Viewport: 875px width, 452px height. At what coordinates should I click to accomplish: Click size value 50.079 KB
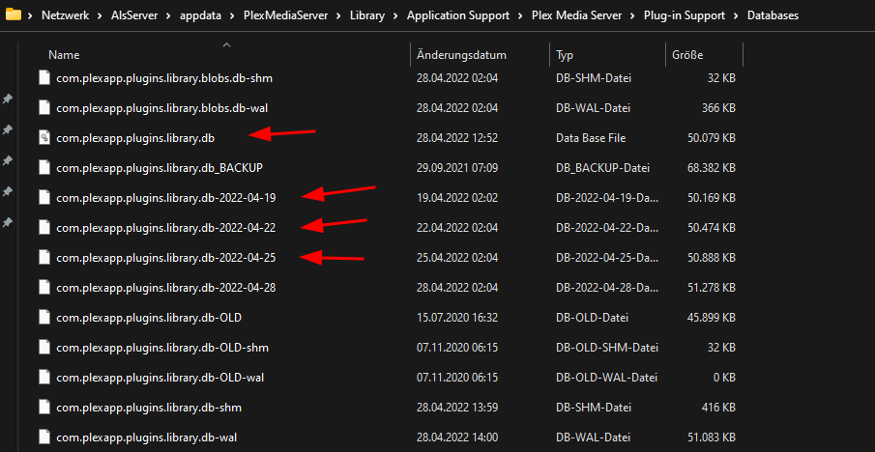[711, 138]
